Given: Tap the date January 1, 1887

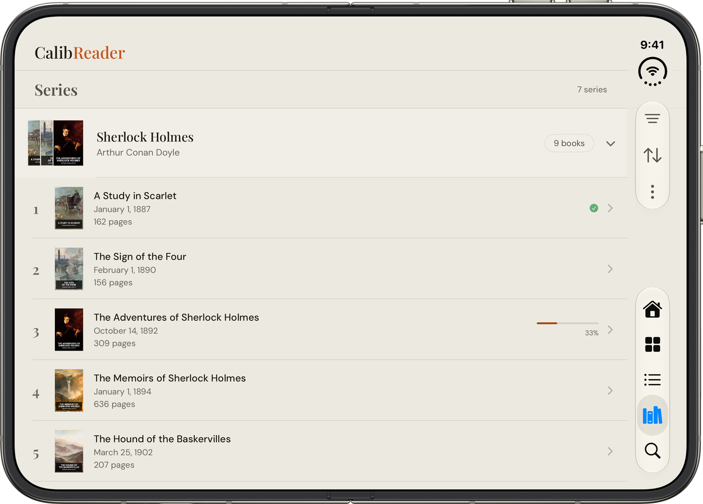Looking at the screenshot, I should click(122, 209).
